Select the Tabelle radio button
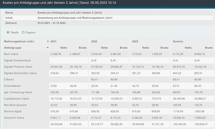The image size is (215, 129). pos(8,32)
